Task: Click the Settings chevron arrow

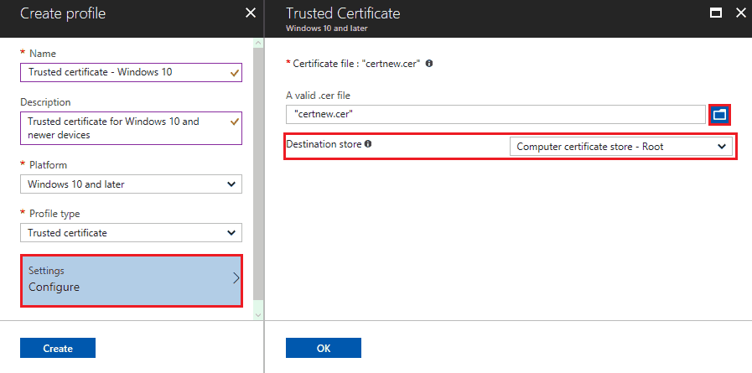Action: click(236, 278)
